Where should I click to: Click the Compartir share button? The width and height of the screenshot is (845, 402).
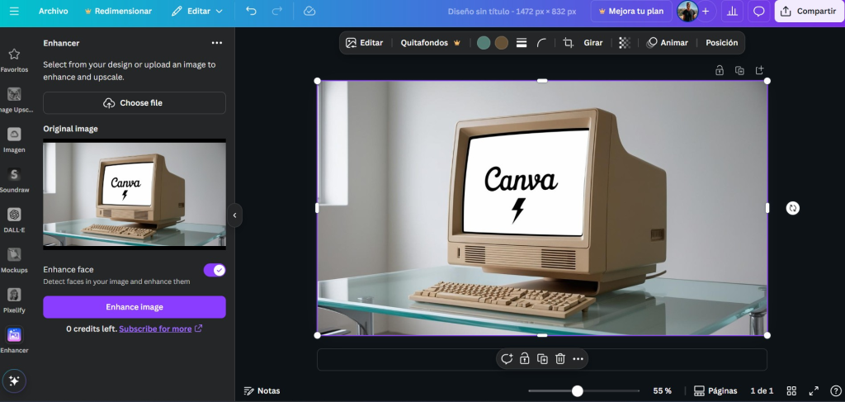(809, 12)
